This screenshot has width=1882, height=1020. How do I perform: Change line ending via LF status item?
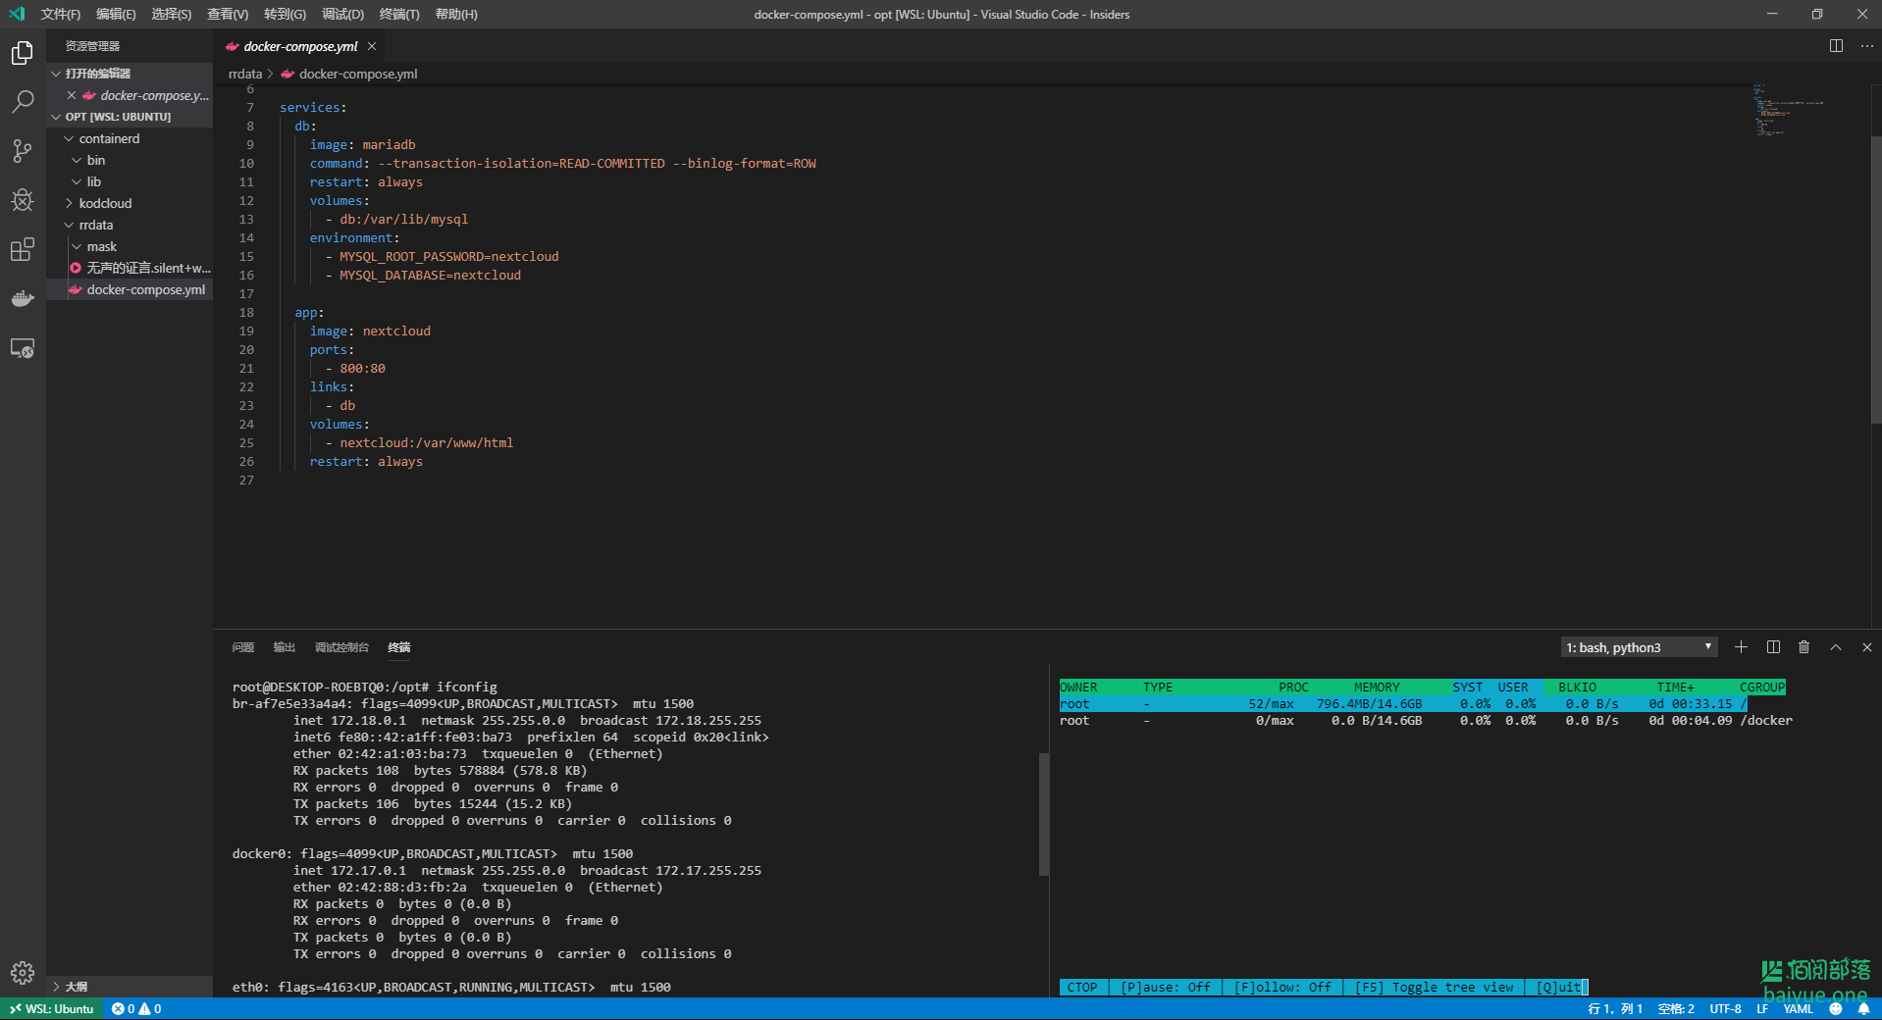click(1762, 1009)
